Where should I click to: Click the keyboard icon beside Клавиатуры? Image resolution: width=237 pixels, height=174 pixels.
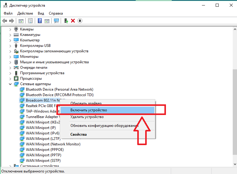16,35
